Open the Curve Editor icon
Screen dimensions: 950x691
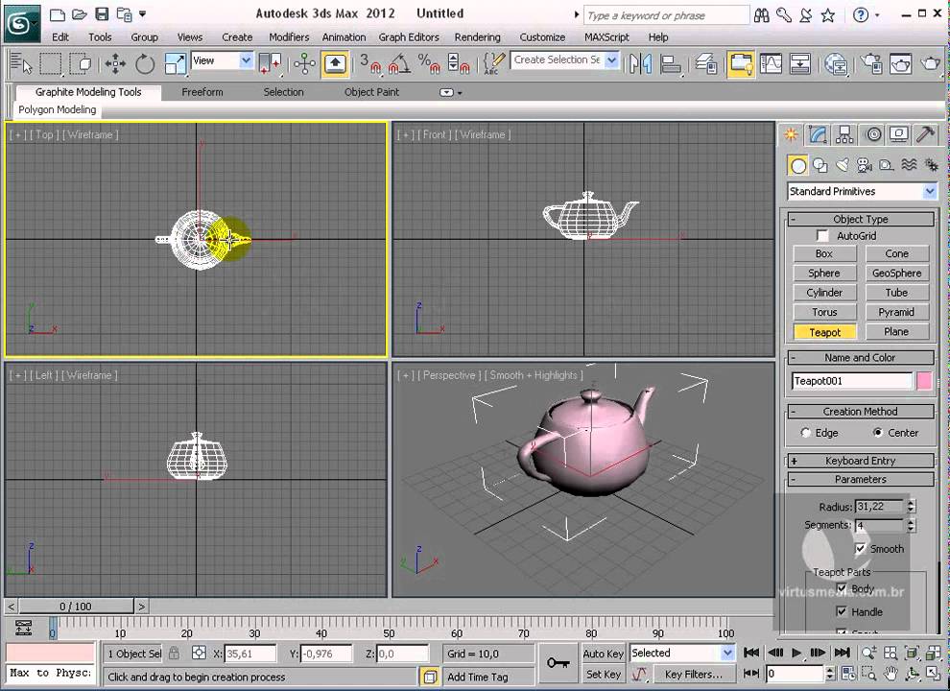coord(771,64)
